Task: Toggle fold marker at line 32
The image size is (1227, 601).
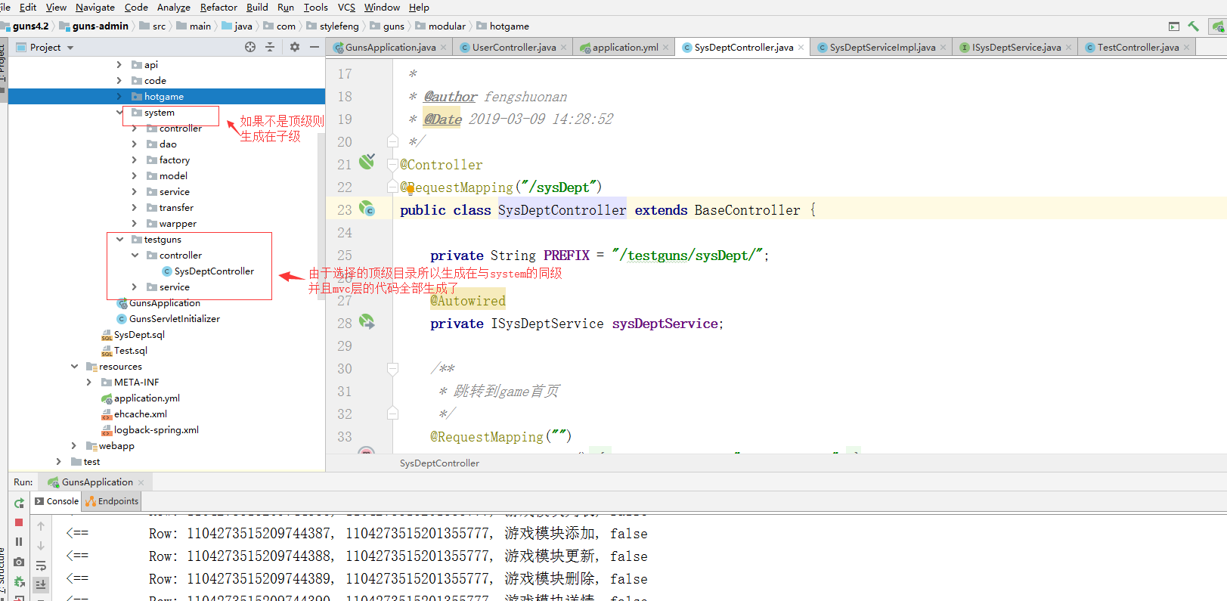Action: click(392, 414)
